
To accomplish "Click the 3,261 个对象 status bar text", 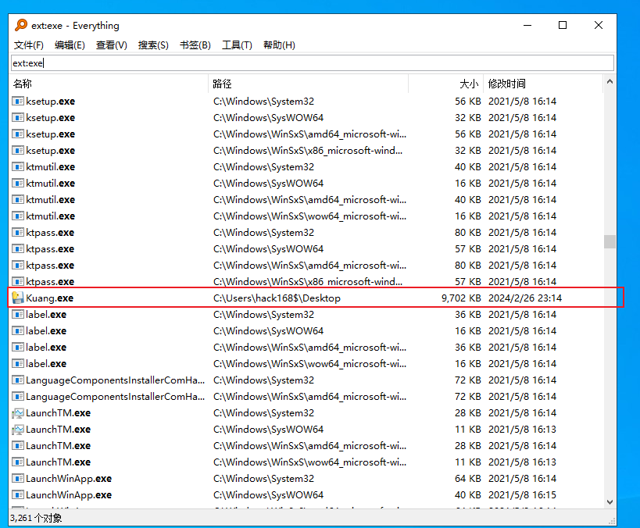I will coord(36,518).
